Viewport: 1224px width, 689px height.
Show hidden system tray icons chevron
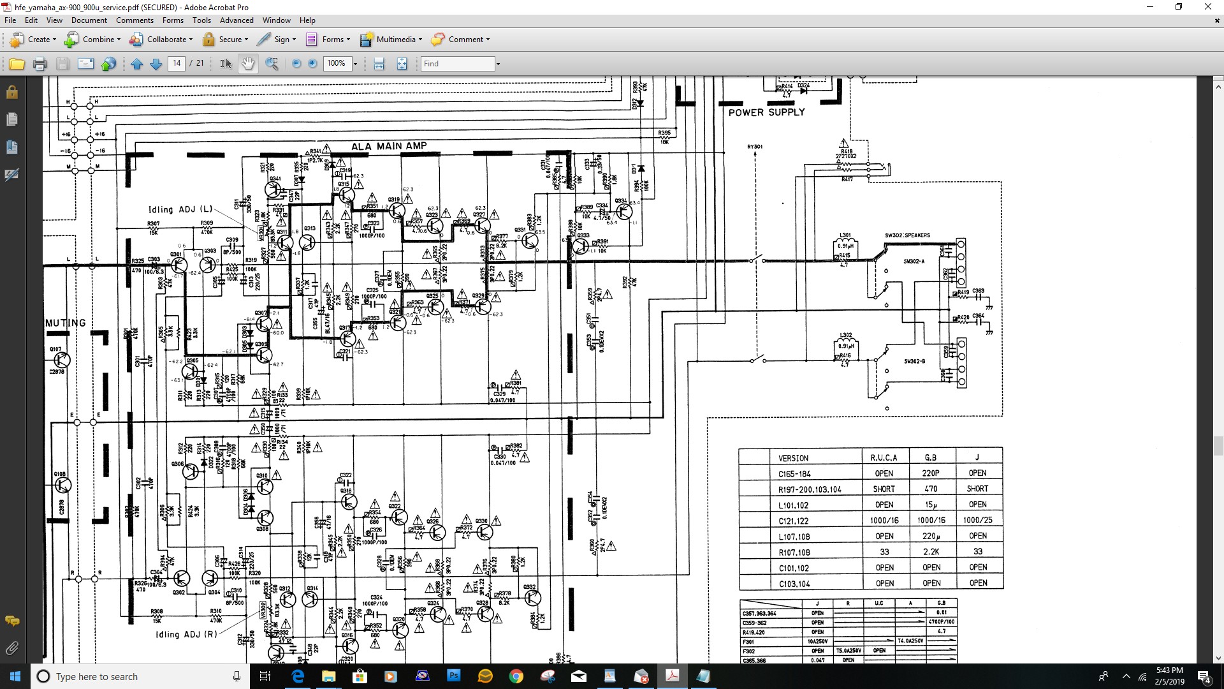click(x=1126, y=676)
